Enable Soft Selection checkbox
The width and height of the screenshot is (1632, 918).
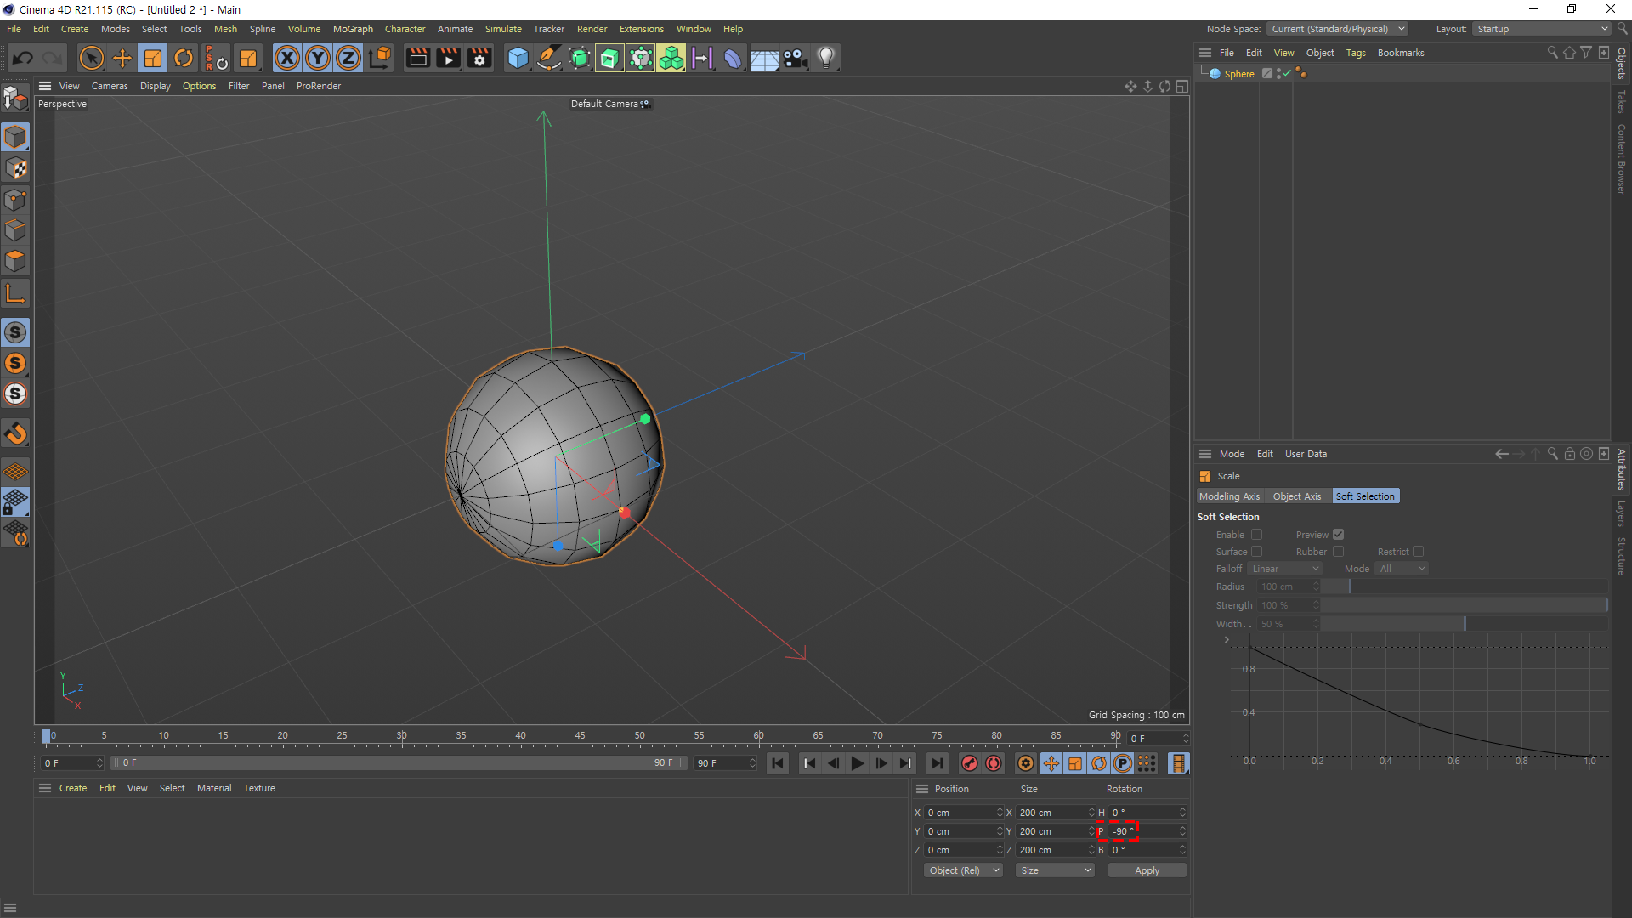click(x=1256, y=535)
